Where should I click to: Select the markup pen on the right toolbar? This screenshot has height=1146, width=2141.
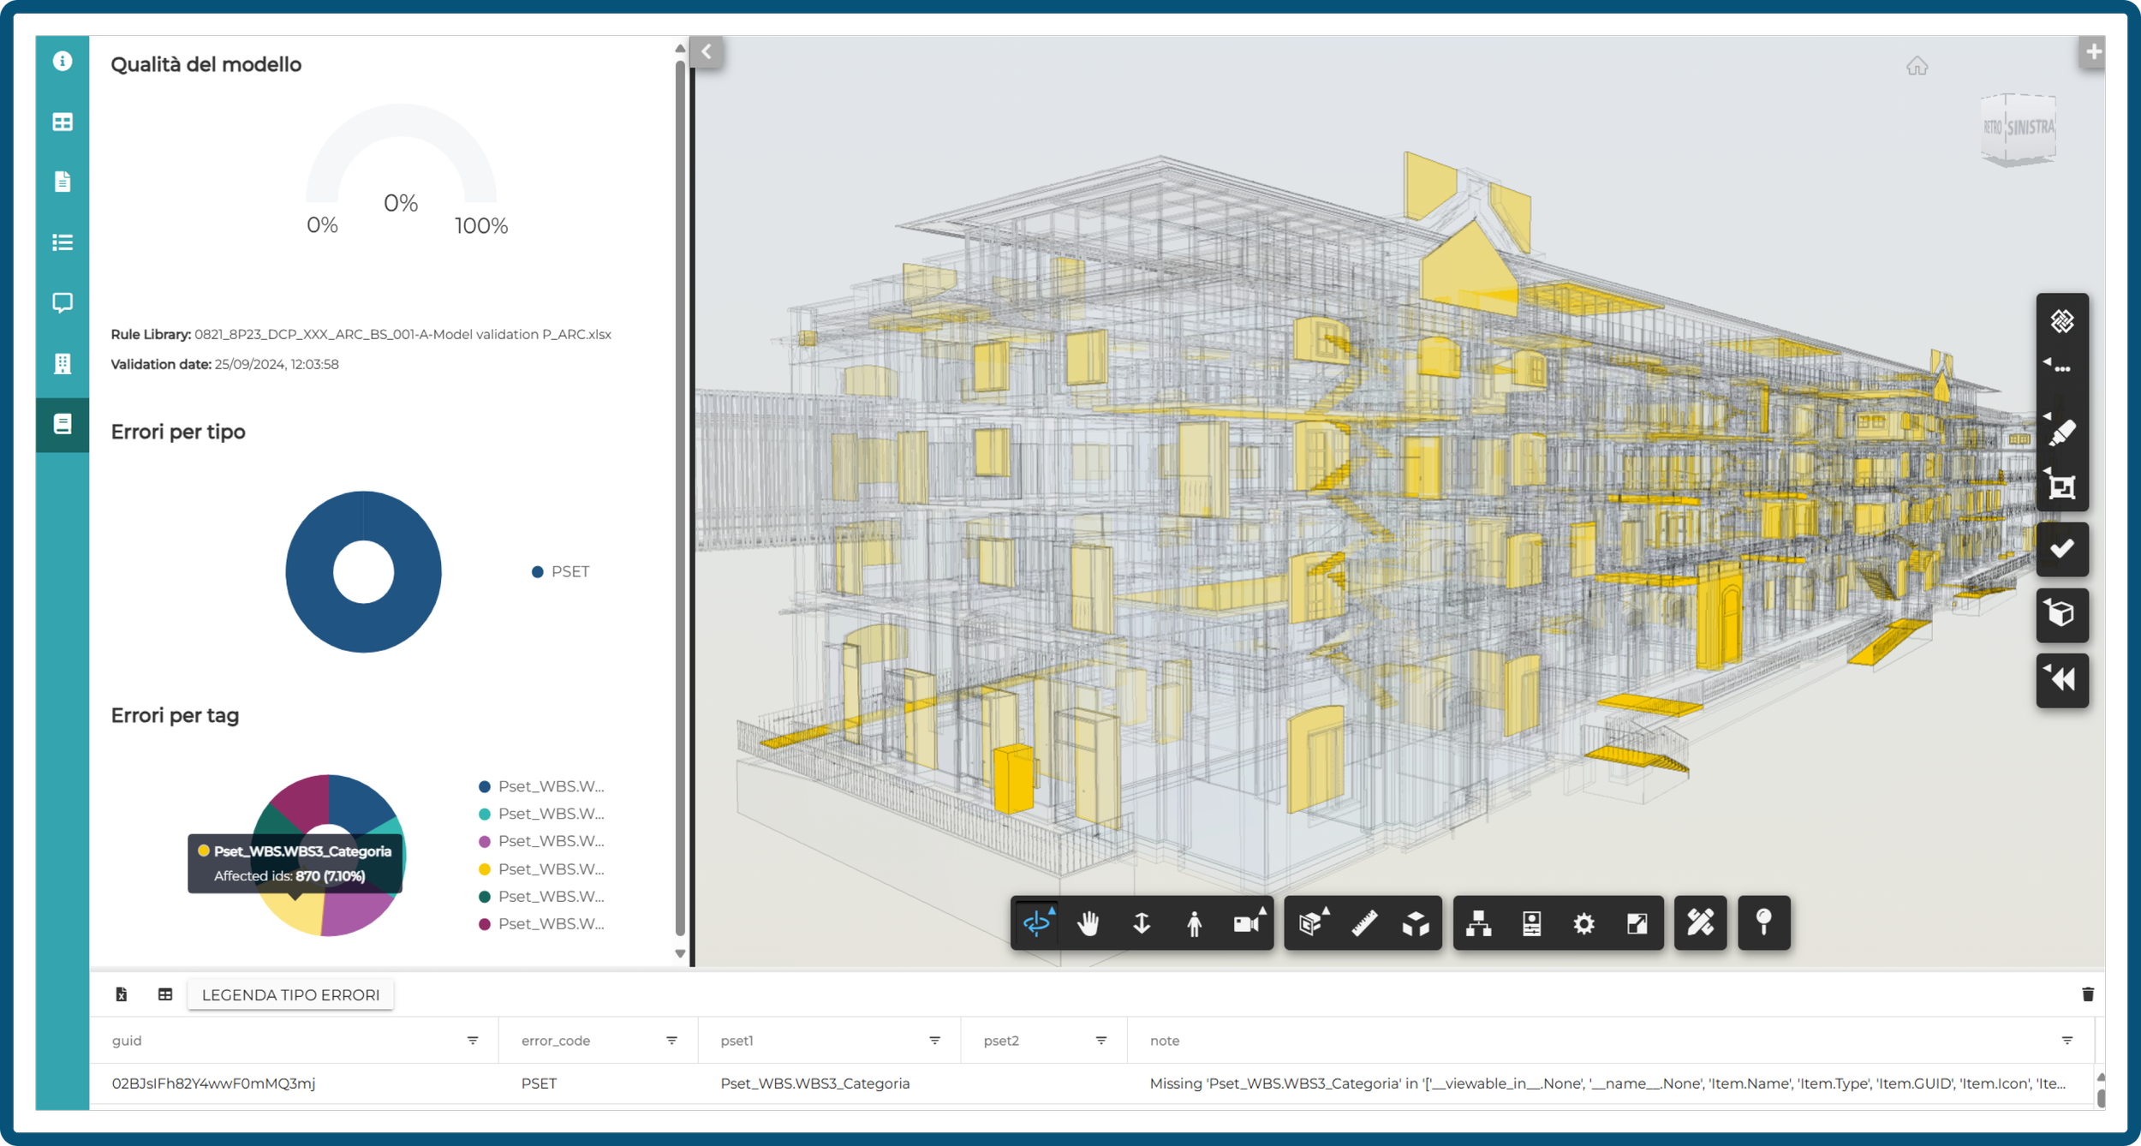click(x=2062, y=431)
